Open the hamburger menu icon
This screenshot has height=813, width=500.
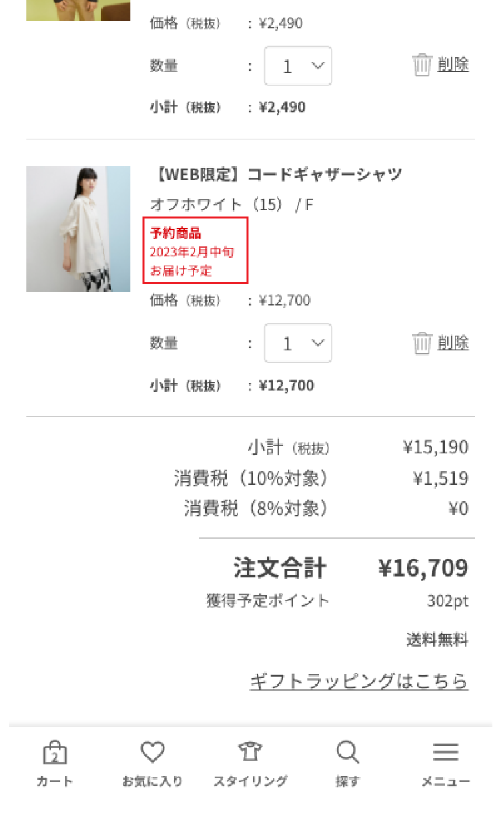coord(445,752)
